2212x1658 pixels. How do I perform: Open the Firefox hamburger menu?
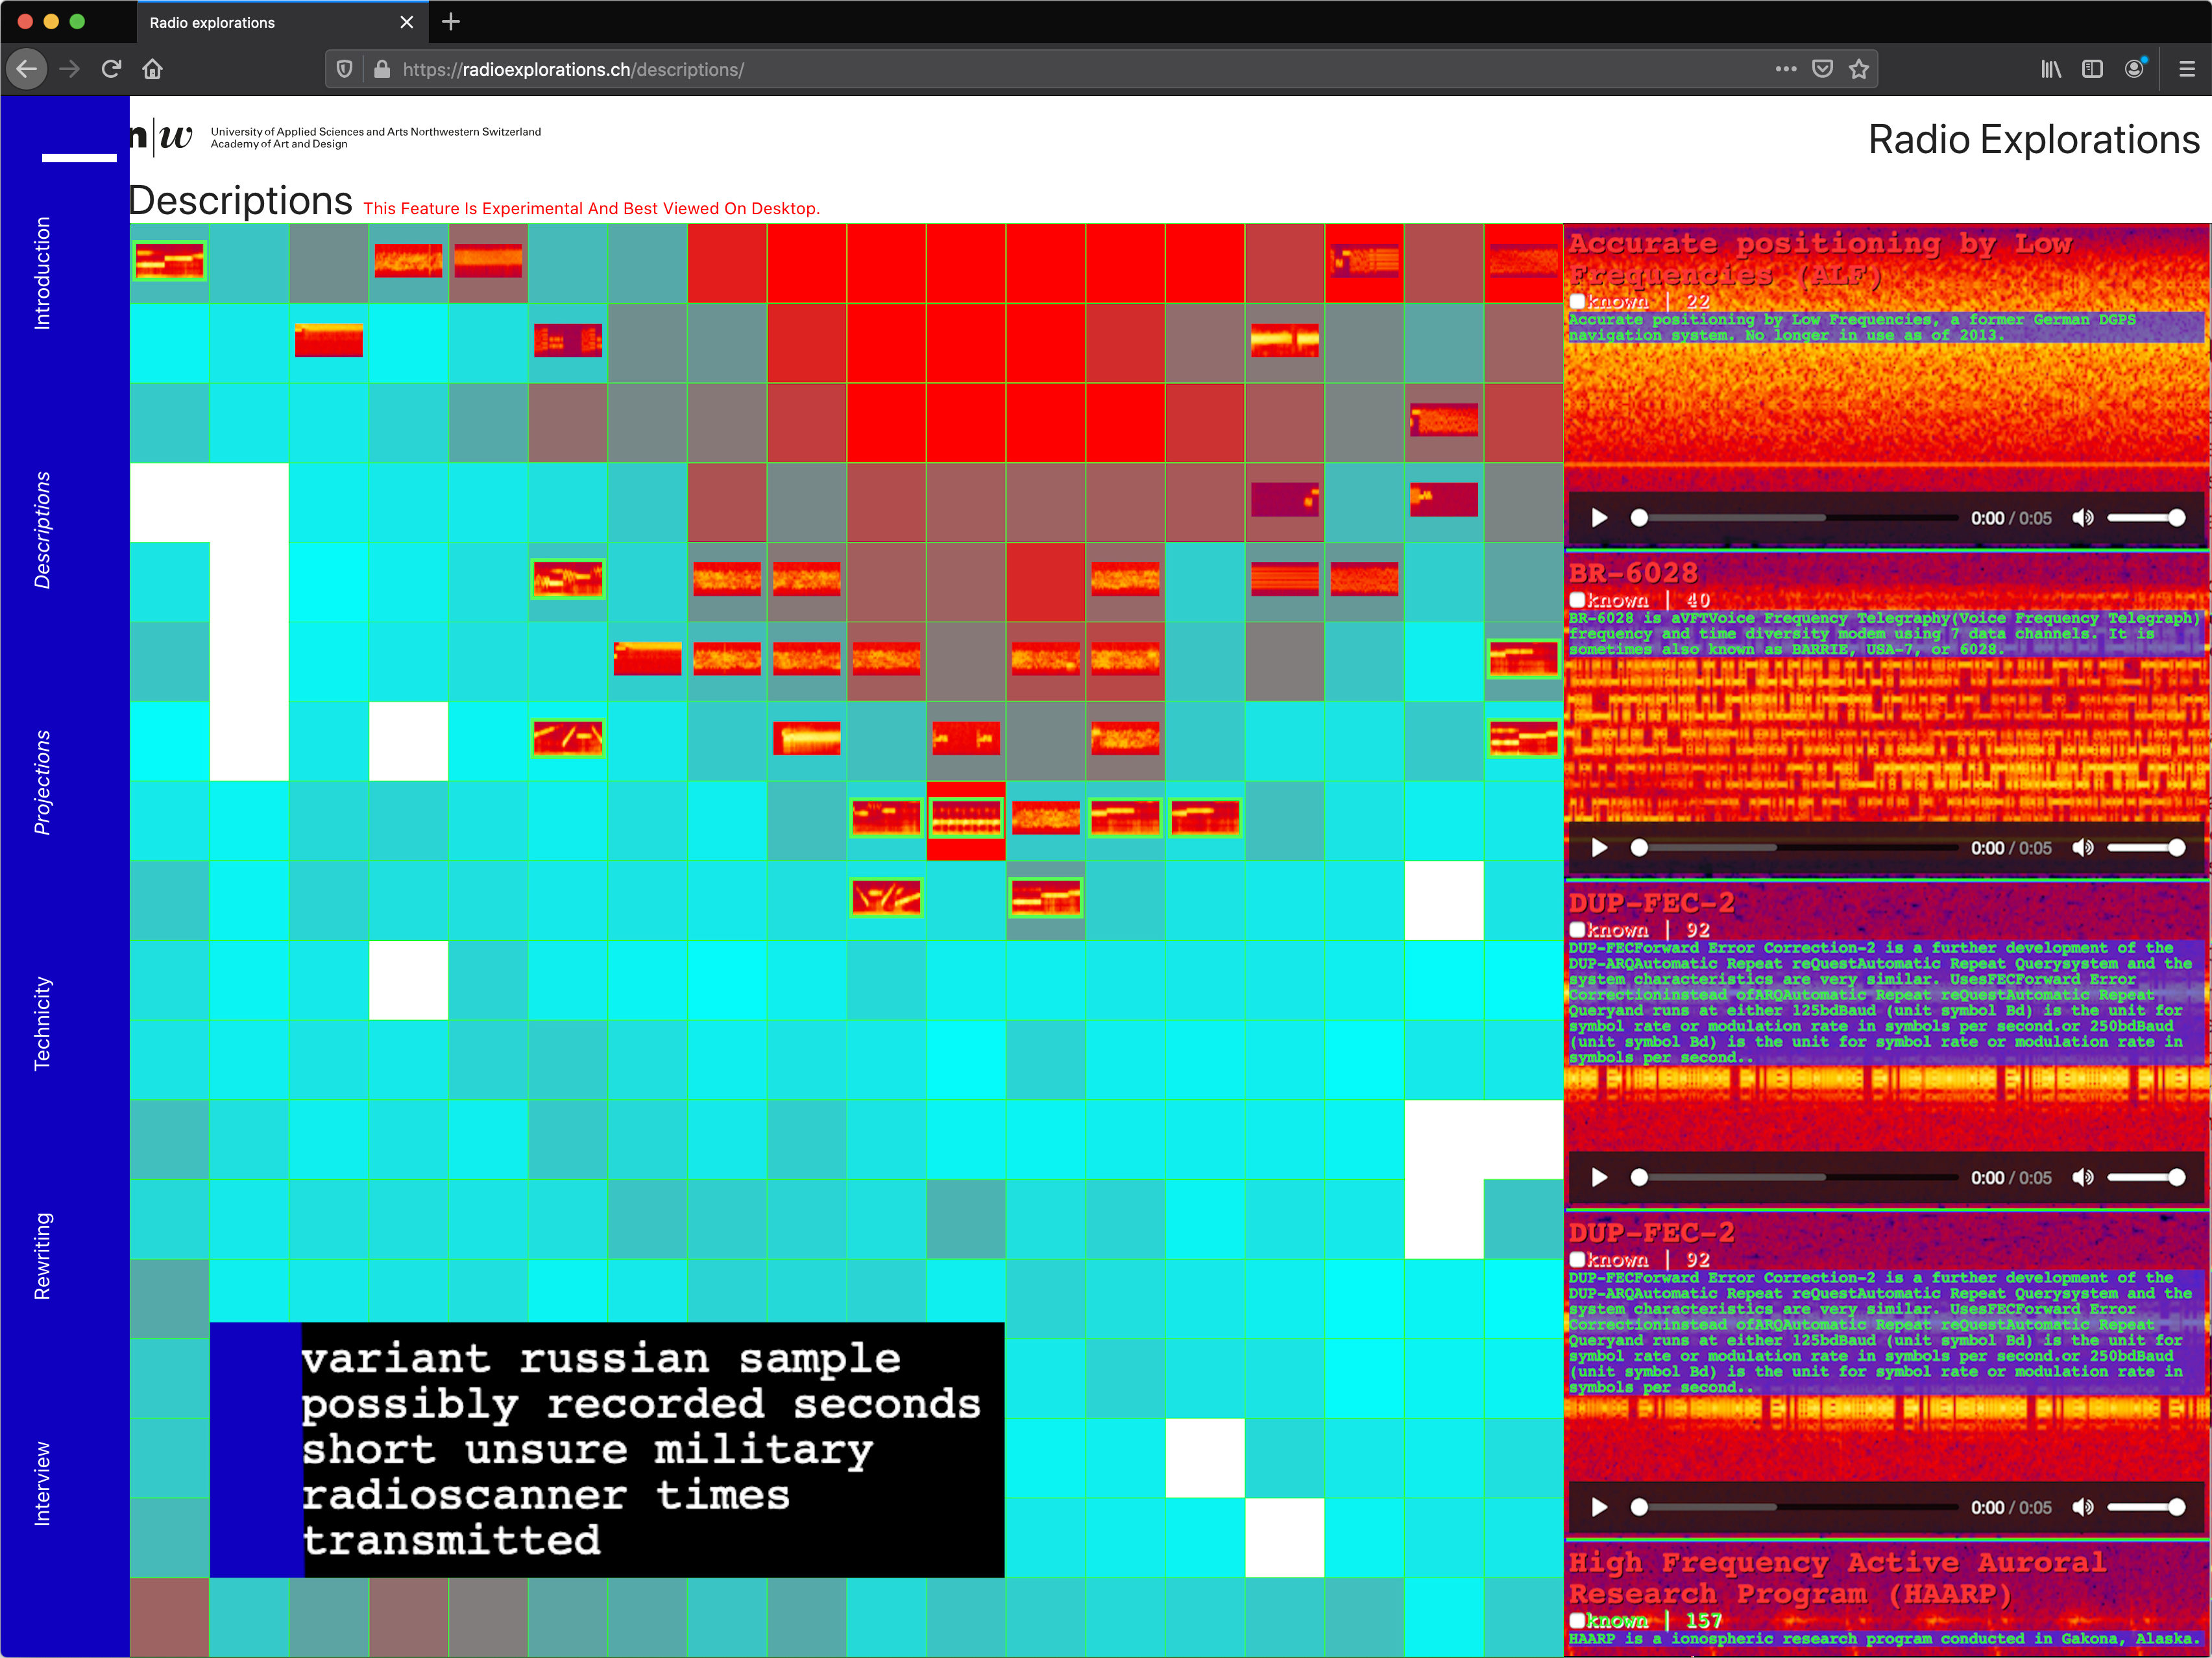2186,69
